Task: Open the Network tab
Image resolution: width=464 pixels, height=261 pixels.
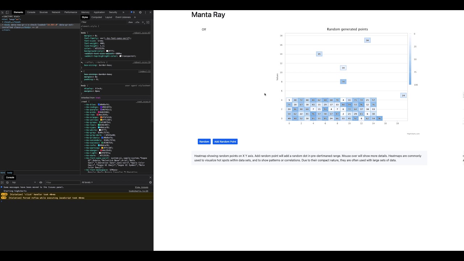Action: [x=56, y=12]
